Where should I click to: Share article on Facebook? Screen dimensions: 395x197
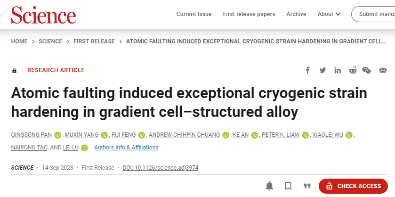pyautogui.click(x=307, y=70)
